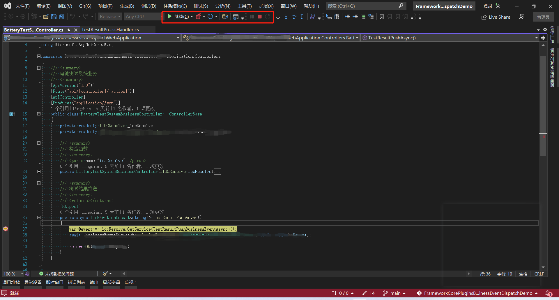This screenshot has width=559, height=300.
Task: Click in the 搜索 (Ctrl+Q) search box
Action: [x=365, y=6]
